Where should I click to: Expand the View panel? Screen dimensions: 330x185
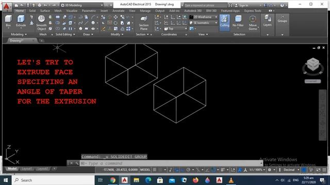tap(203, 34)
